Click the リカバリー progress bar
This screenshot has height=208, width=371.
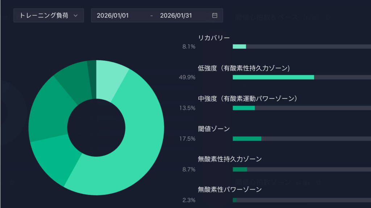tap(301, 47)
